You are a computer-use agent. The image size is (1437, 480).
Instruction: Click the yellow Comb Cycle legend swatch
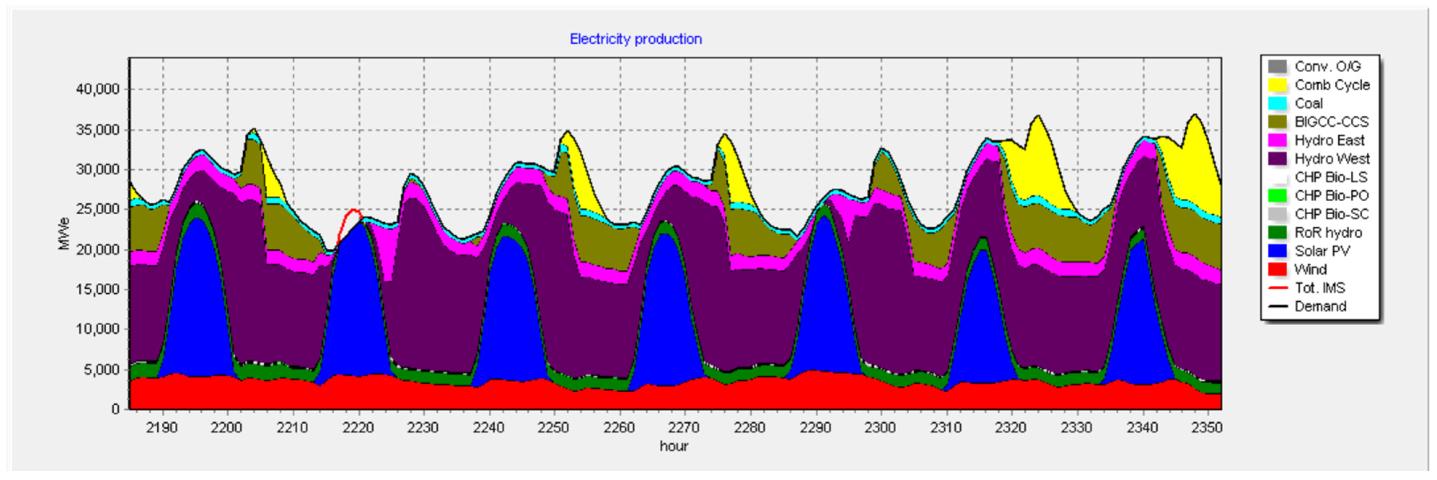tap(1277, 85)
